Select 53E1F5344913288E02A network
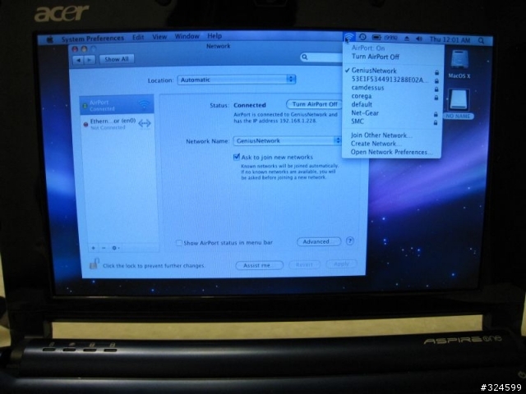 (393, 80)
